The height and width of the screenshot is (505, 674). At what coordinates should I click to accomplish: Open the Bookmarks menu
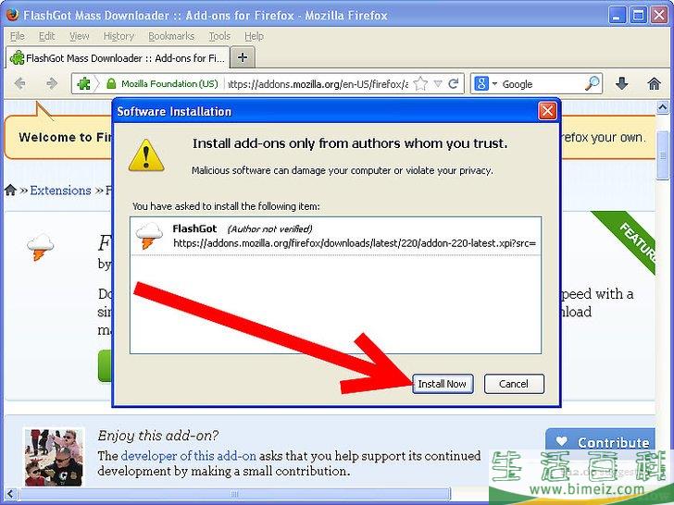171,36
